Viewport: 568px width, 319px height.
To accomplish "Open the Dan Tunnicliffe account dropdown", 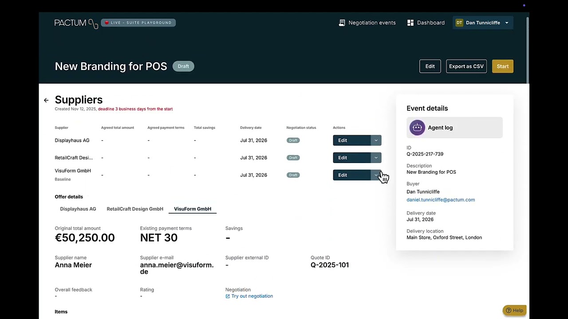I will point(483,23).
